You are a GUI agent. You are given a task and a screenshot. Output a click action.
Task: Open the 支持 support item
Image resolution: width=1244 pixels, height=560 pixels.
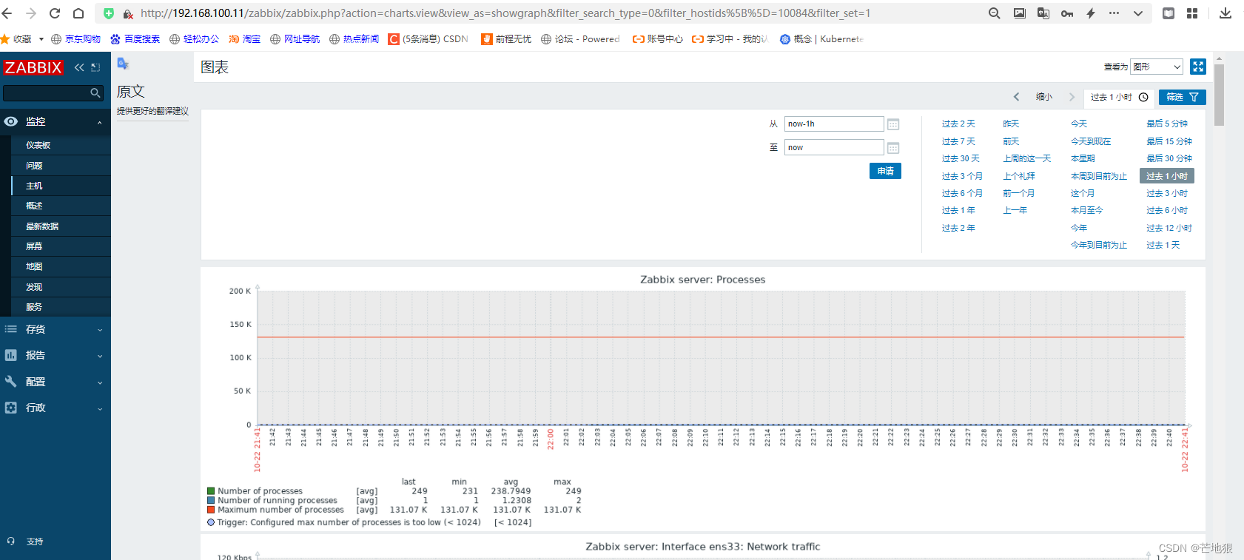34,542
